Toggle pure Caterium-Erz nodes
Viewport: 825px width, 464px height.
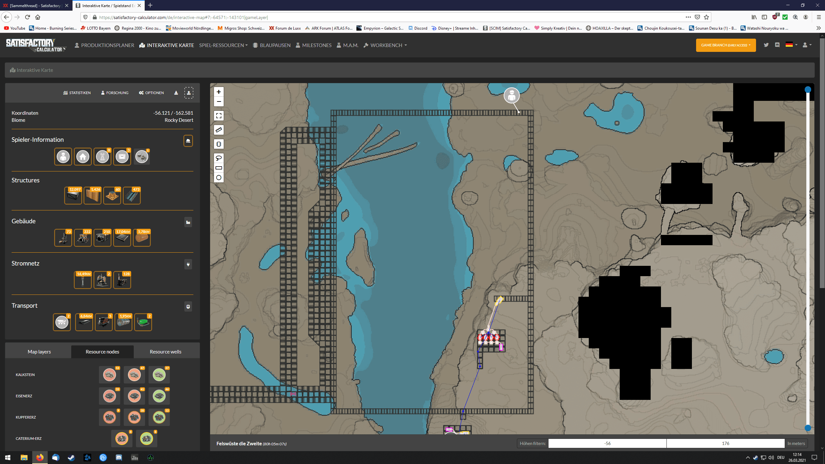coord(147,439)
